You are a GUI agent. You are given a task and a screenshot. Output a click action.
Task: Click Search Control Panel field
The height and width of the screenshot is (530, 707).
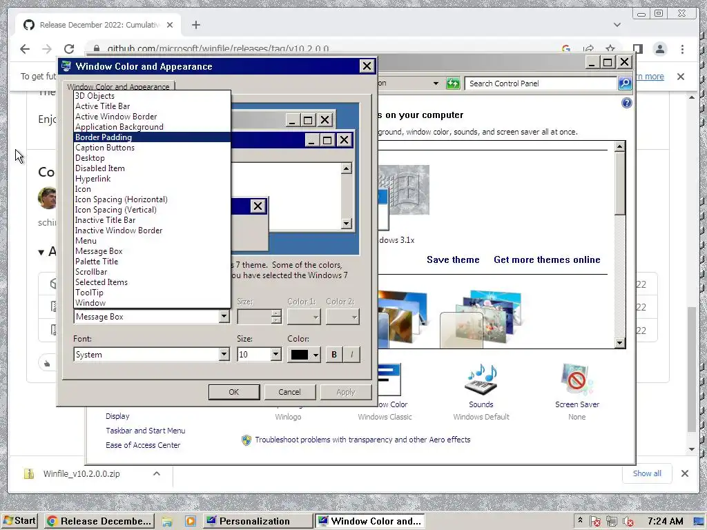click(x=540, y=84)
